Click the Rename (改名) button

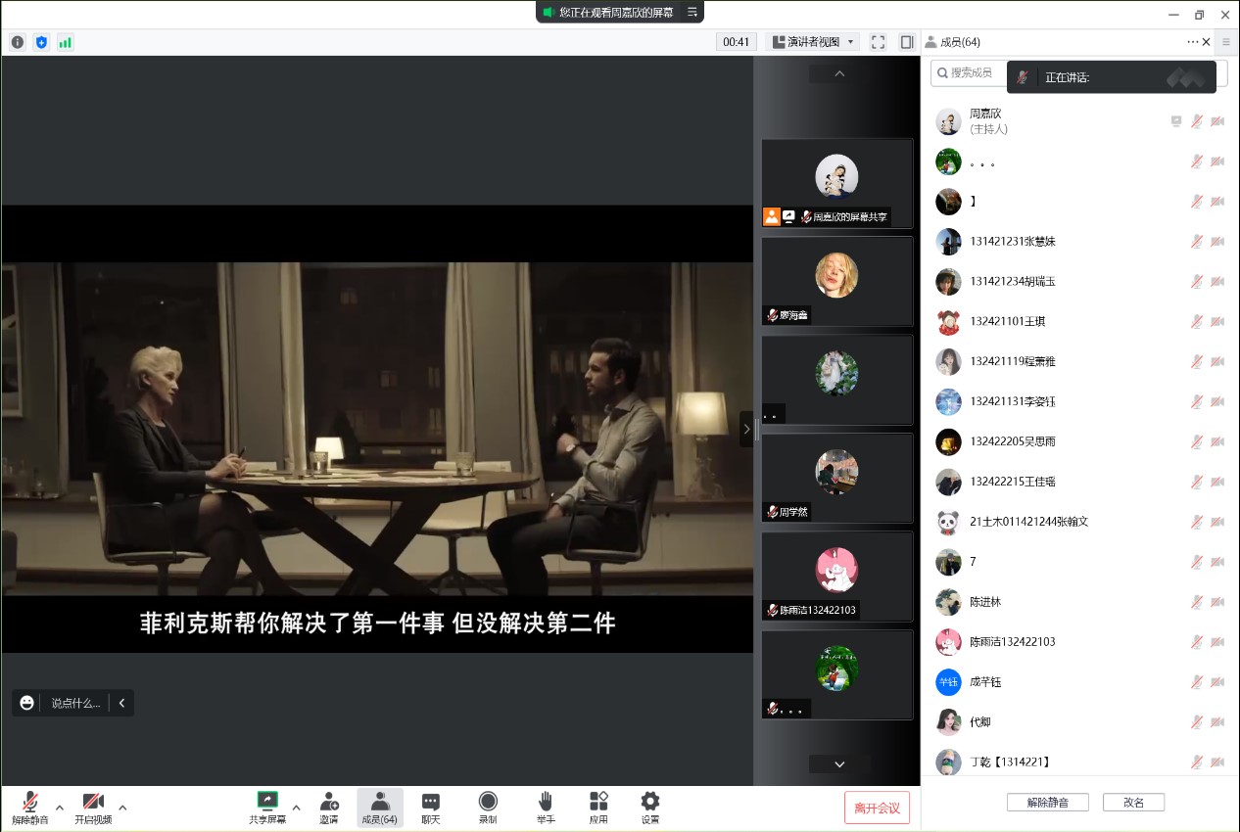pyautogui.click(x=1133, y=802)
